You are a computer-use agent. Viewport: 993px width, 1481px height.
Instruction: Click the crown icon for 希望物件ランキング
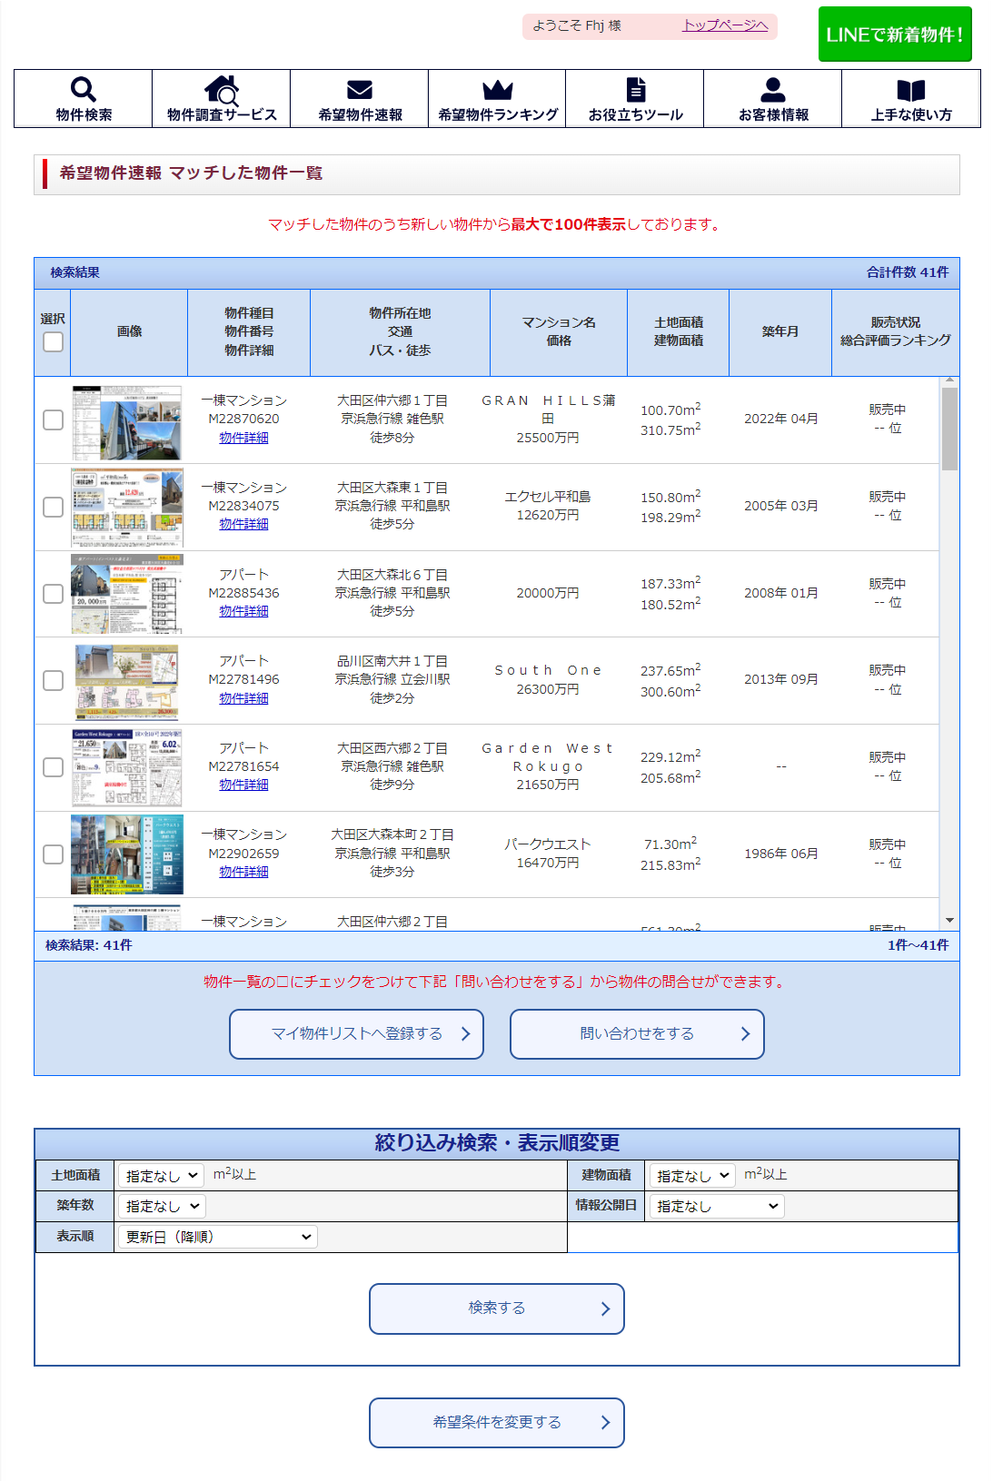coord(498,89)
